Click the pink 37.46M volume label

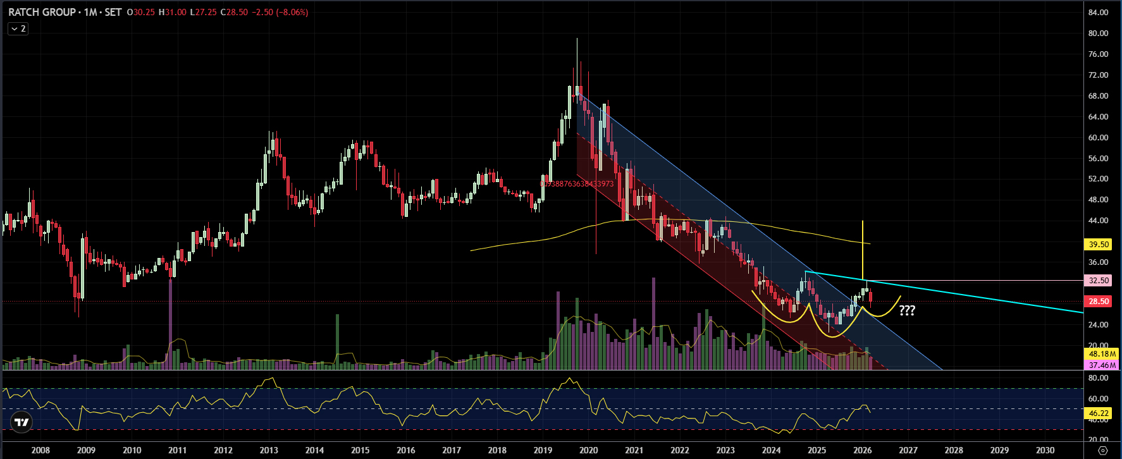[1101, 365]
